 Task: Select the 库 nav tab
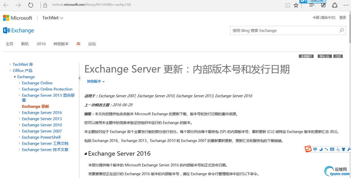(x=78, y=44)
